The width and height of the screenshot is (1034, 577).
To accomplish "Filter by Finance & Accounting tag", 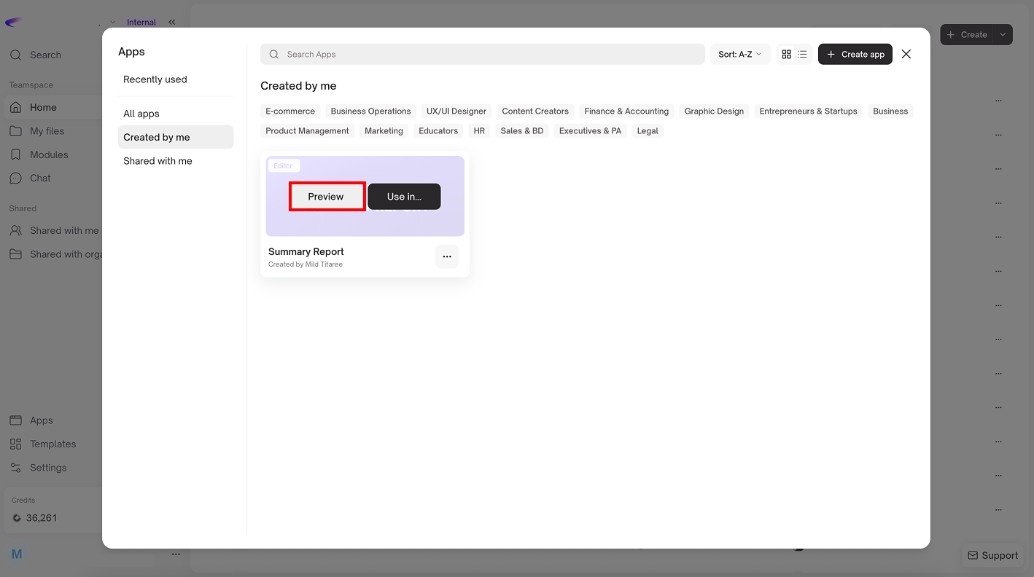I will point(626,111).
